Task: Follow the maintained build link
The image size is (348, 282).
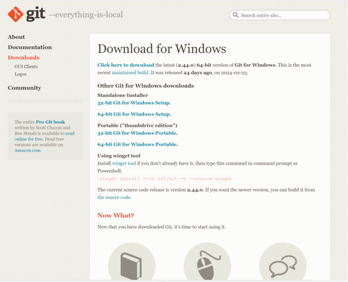Action: point(130,73)
